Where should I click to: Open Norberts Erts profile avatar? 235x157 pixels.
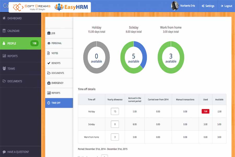pos(175,6)
